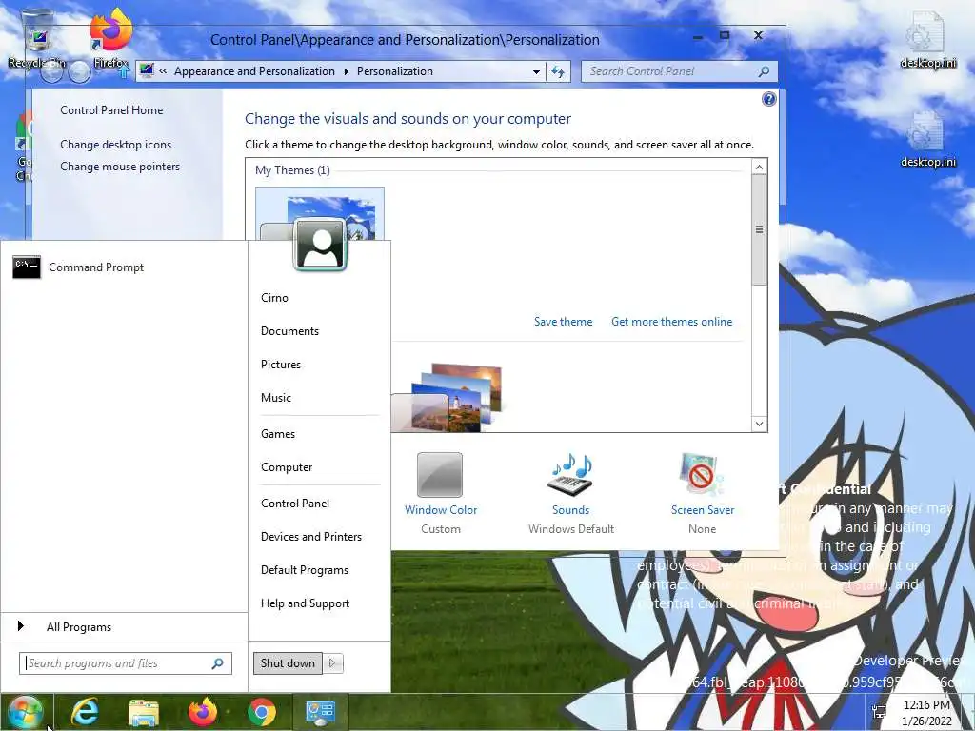This screenshot has width=975, height=731.
Task: Click the Window Color text link
Action: pyautogui.click(x=441, y=510)
